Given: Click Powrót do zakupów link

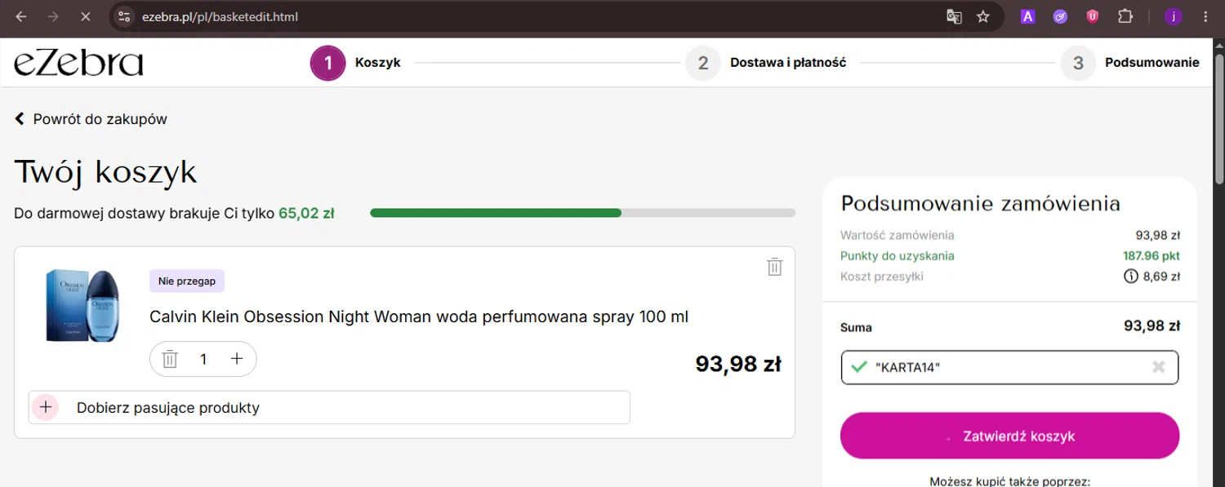Looking at the screenshot, I should tap(91, 119).
